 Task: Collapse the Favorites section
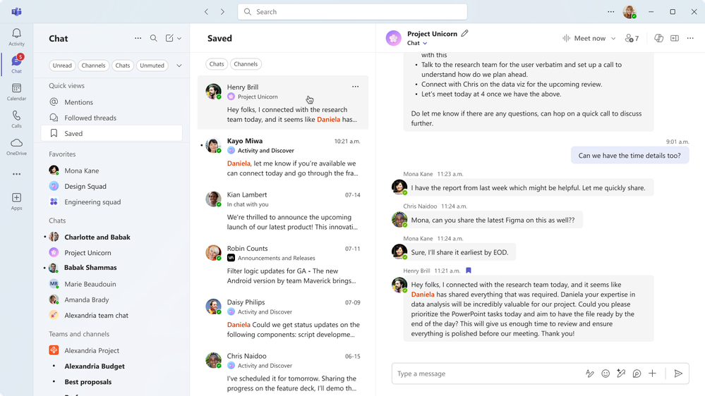tap(62, 154)
